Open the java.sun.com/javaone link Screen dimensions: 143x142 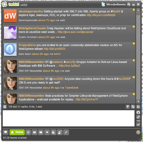(x=75, y=32)
